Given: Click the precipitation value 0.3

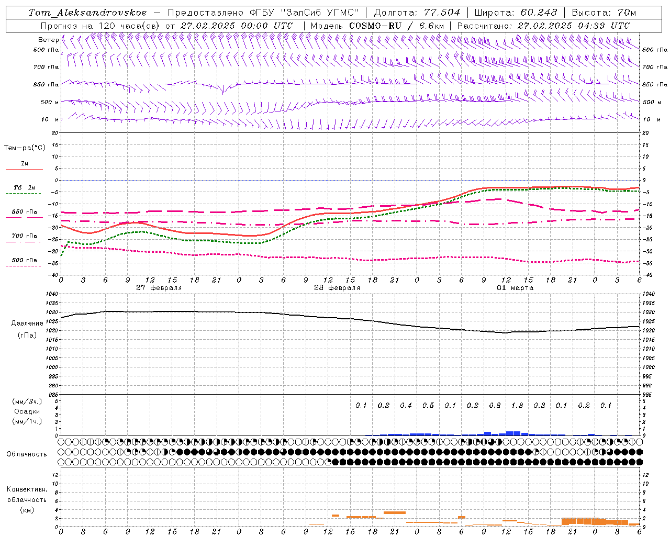Looking at the screenshot, I should 539,406.
